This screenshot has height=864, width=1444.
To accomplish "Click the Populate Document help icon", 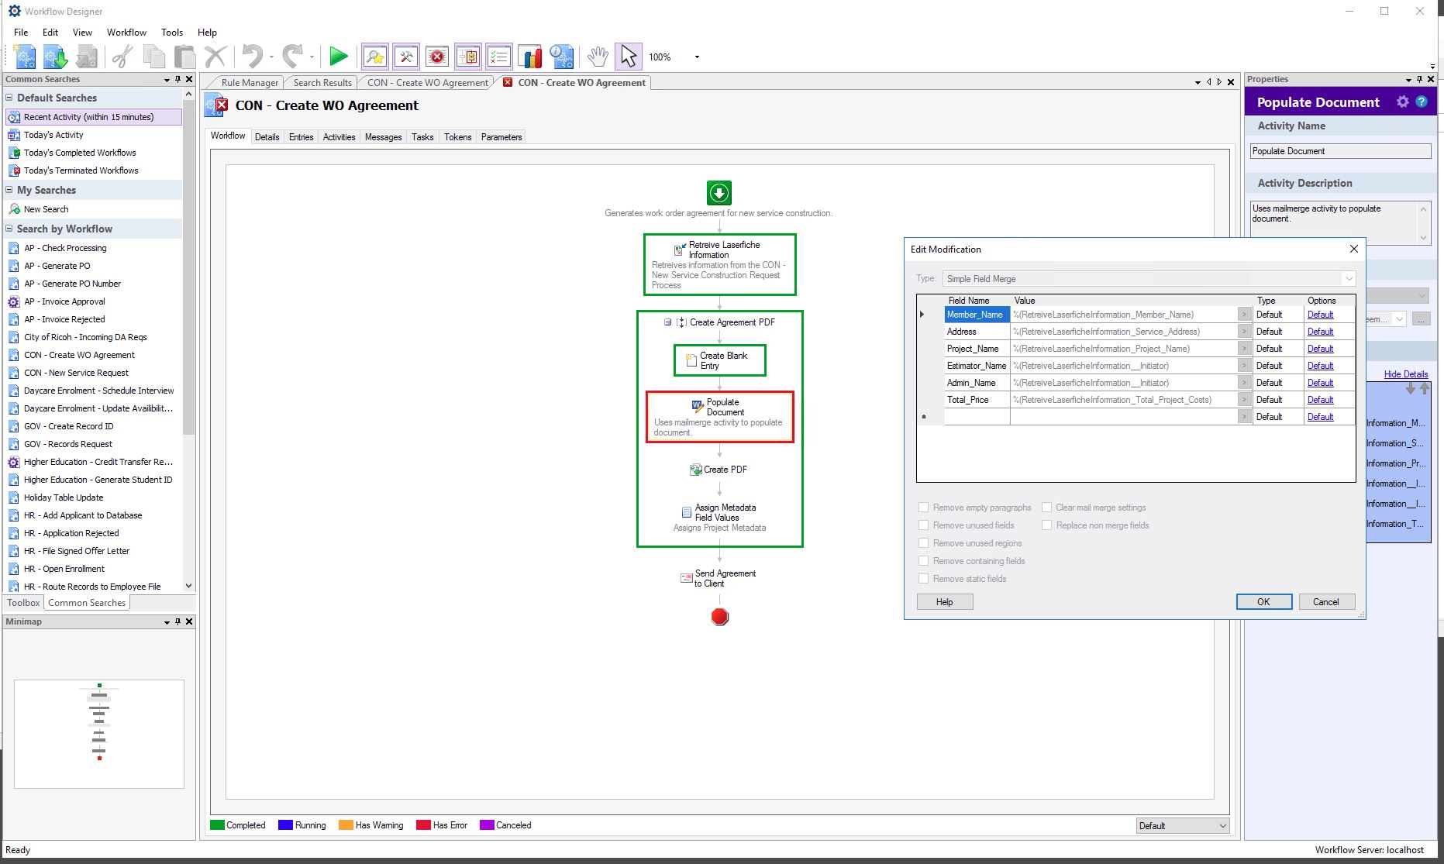I will click(x=1422, y=102).
